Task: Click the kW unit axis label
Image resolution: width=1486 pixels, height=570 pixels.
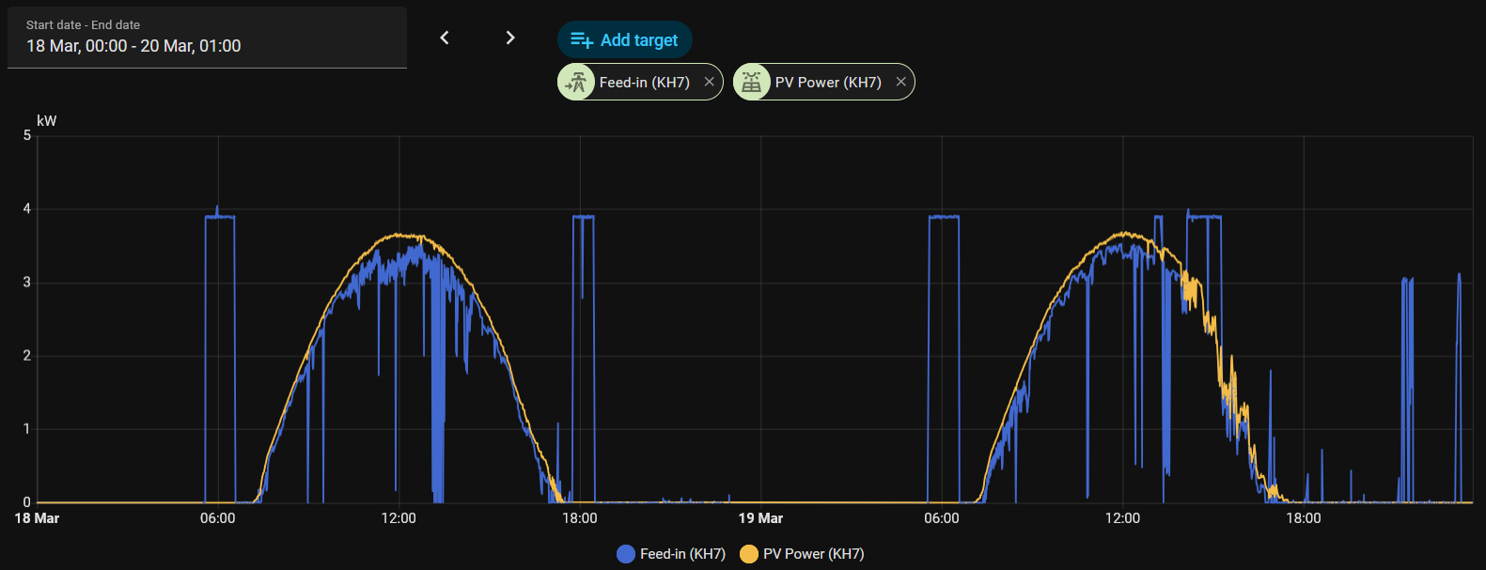Action: [46, 121]
